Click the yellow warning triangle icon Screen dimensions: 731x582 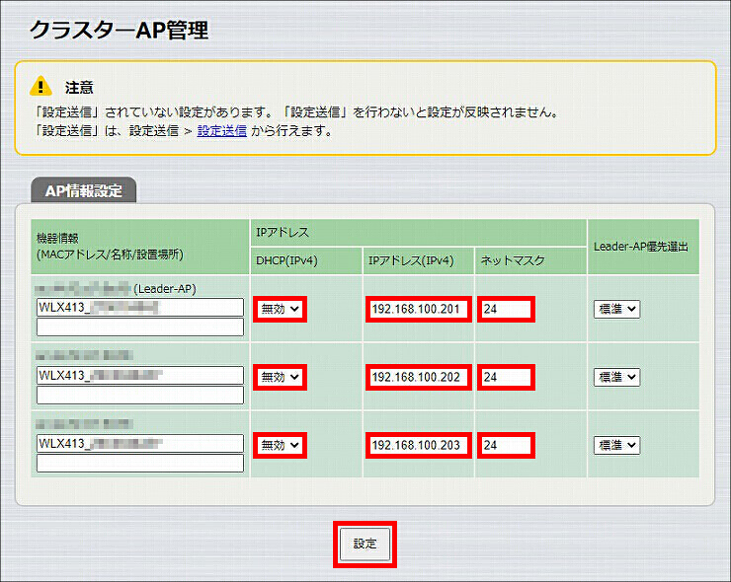[x=41, y=86]
